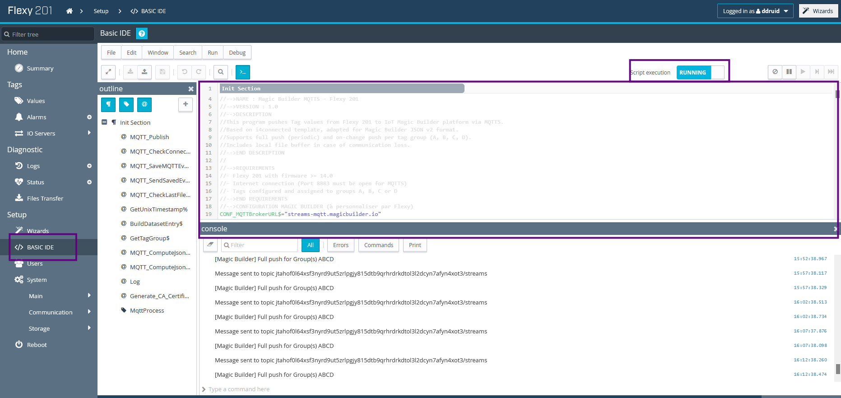Open the Window menu
This screenshot has width=841, height=398.
[158, 52]
